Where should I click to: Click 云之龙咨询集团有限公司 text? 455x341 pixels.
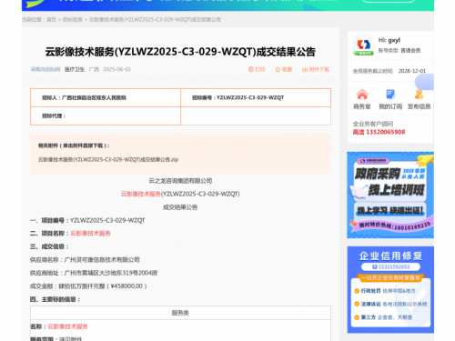tap(180, 181)
